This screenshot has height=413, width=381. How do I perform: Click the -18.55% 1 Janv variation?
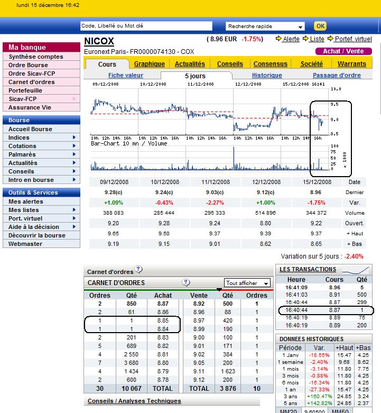(319, 355)
